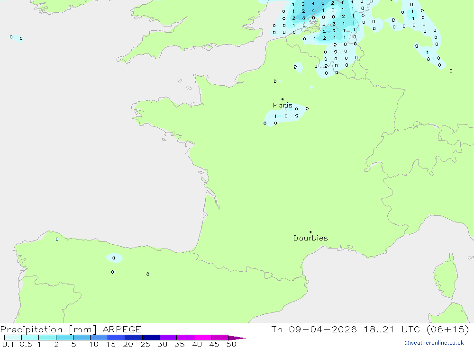474x347 pixels.
Task: Select the 30 mm purple legend swatch
Action: 168,338
